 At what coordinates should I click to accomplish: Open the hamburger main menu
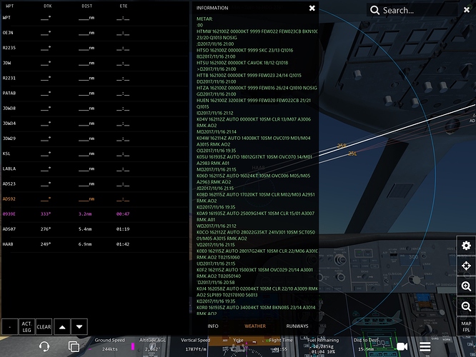(x=425, y=346)
